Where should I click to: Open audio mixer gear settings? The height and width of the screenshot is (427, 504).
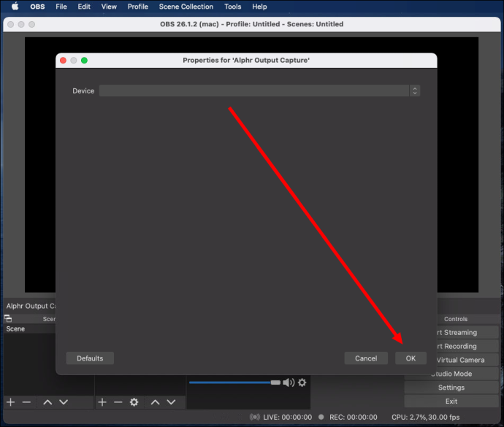pos(302,382)
